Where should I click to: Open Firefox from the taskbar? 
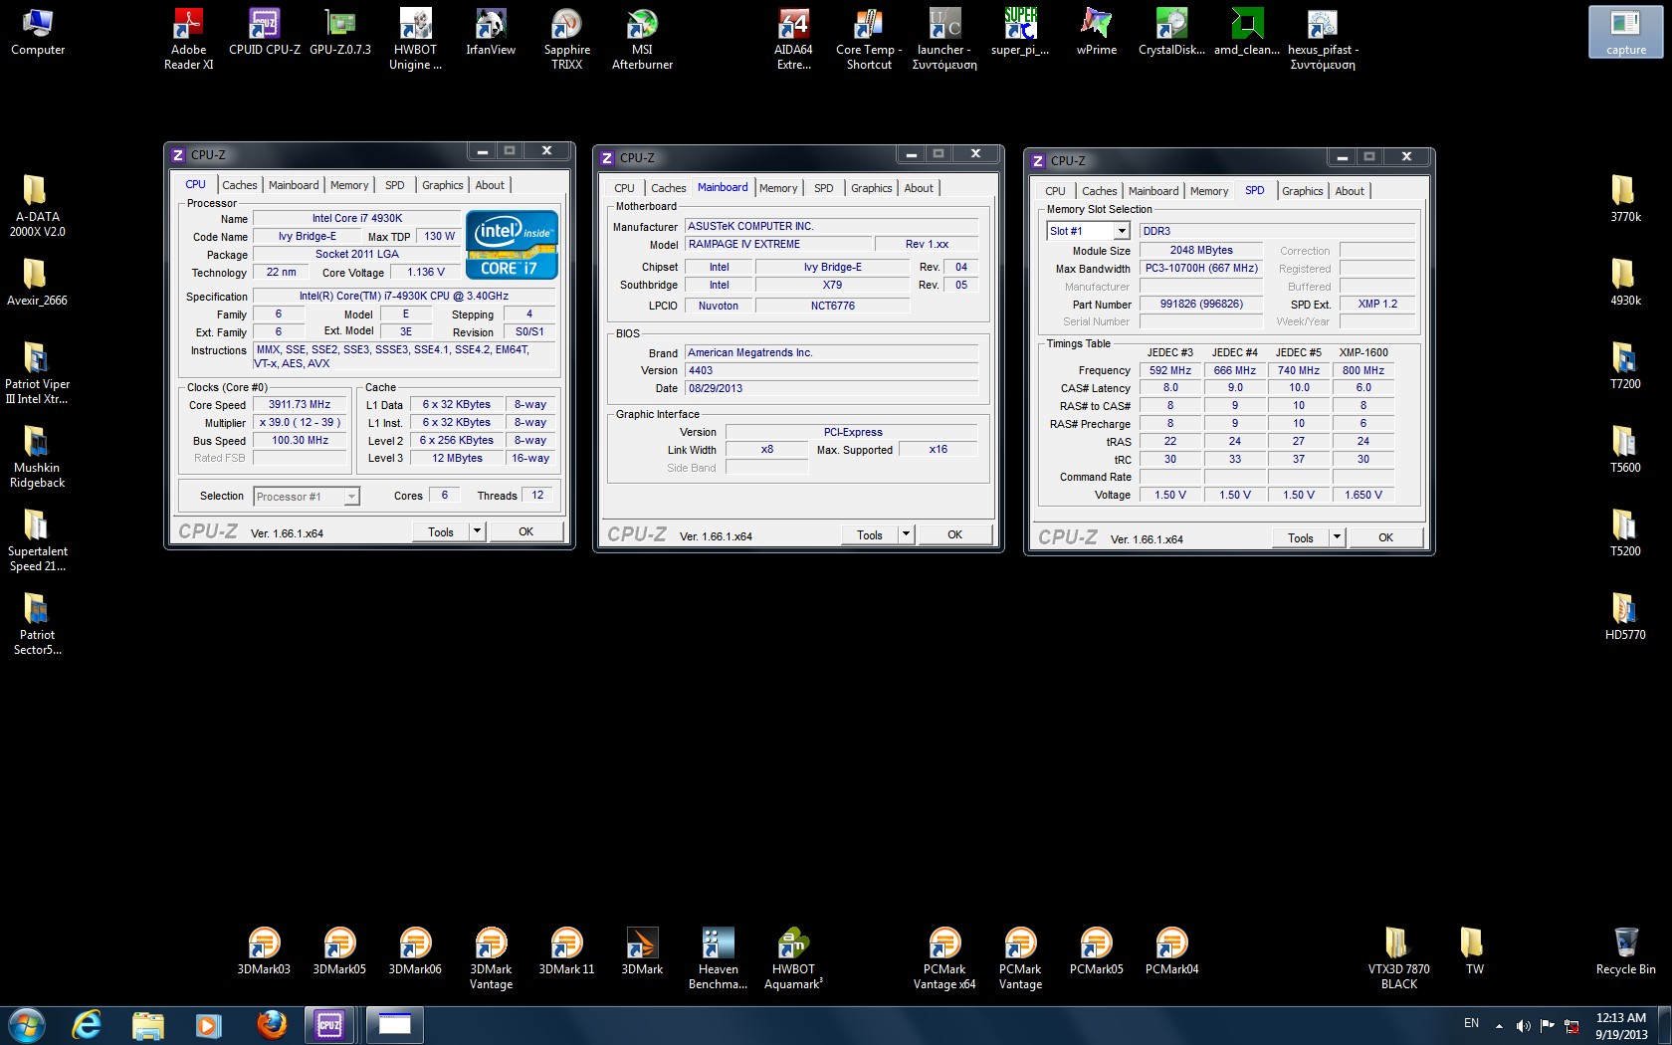[x=271, y=1024]
